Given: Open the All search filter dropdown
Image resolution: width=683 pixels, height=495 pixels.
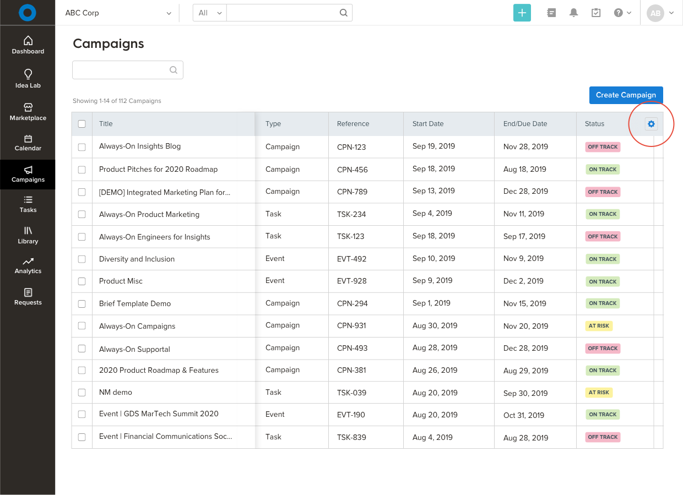Looking at the screenshot, I should tap(209, 13).
